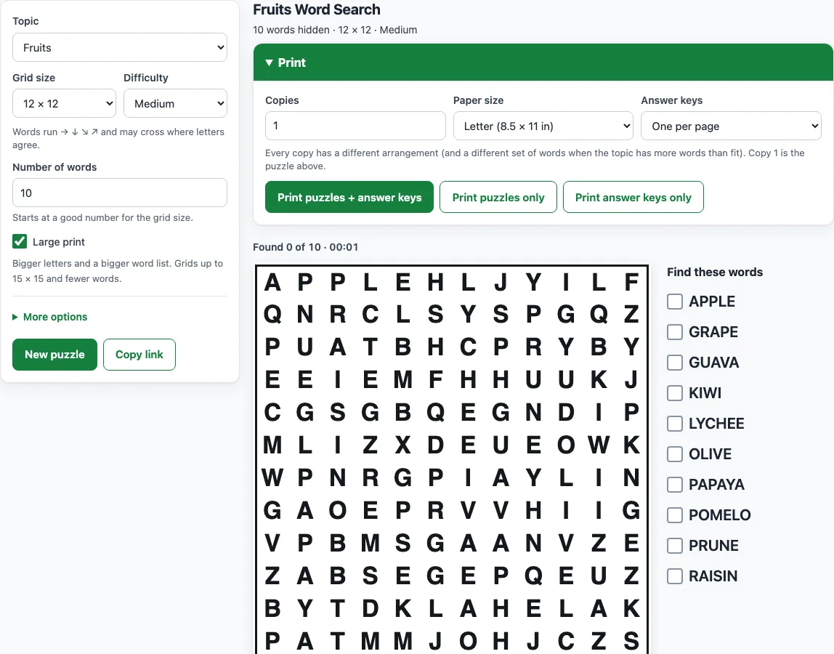The width and height of the screenshot is (834, 654).
Task: Collapse the green Print section header
Action: (x=543, y=62)
